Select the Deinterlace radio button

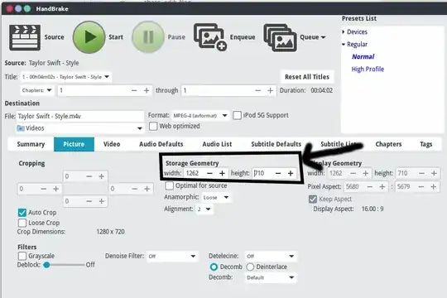(250, 267)
